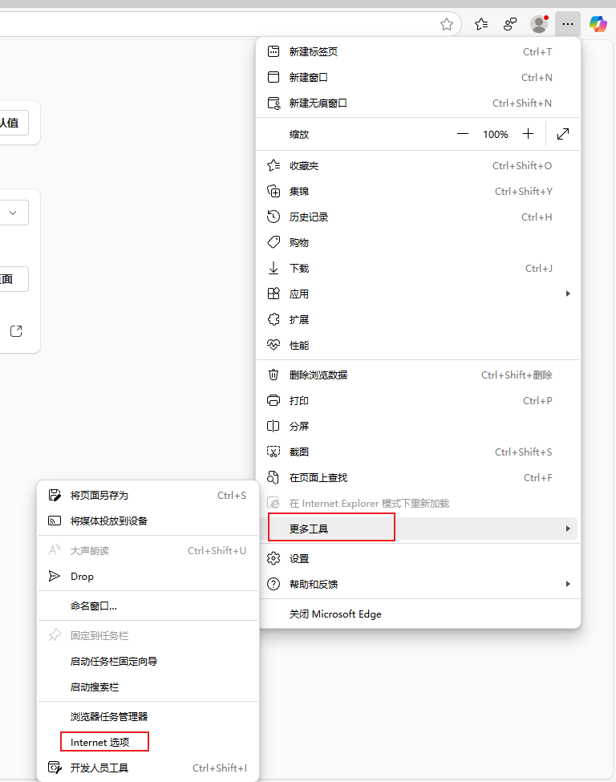The width and height of the screenshot is (616, 782).
Task: Click the Ctrl+J shortcut text
Action: (539, 269)
